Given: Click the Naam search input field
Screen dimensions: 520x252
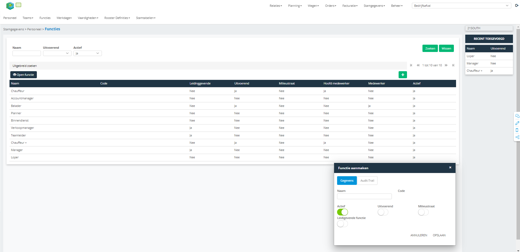Looking at the screenshot, I should 27,53.
